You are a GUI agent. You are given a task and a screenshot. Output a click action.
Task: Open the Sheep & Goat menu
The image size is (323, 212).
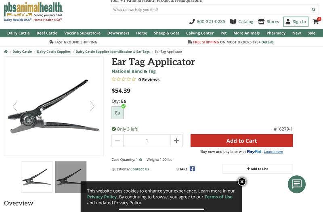click(x=166, y=33)
